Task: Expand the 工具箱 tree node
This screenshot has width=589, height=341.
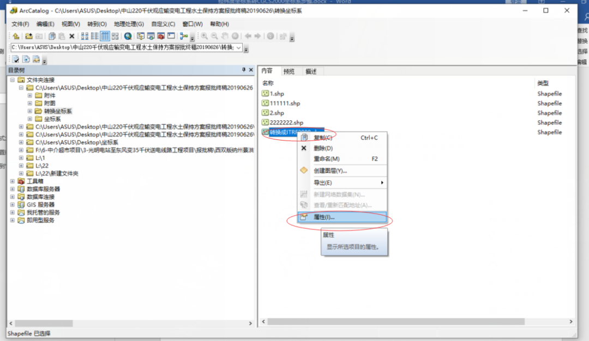Action: pos(13,181)
